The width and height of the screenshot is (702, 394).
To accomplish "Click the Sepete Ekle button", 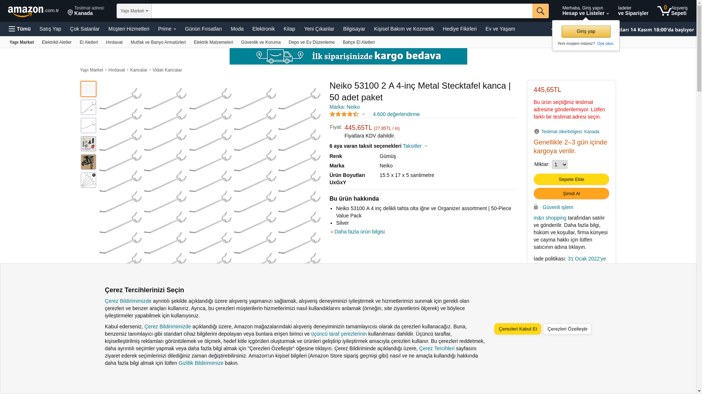I will 571,179.
